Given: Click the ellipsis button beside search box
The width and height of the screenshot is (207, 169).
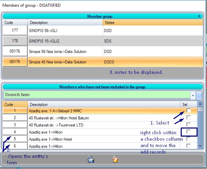Looking at the screenshot, I should click(199, 95).
